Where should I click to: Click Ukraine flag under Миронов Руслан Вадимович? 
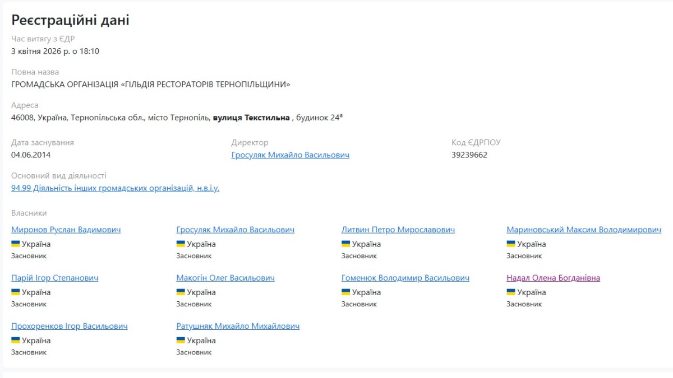[x=16, y=244]
